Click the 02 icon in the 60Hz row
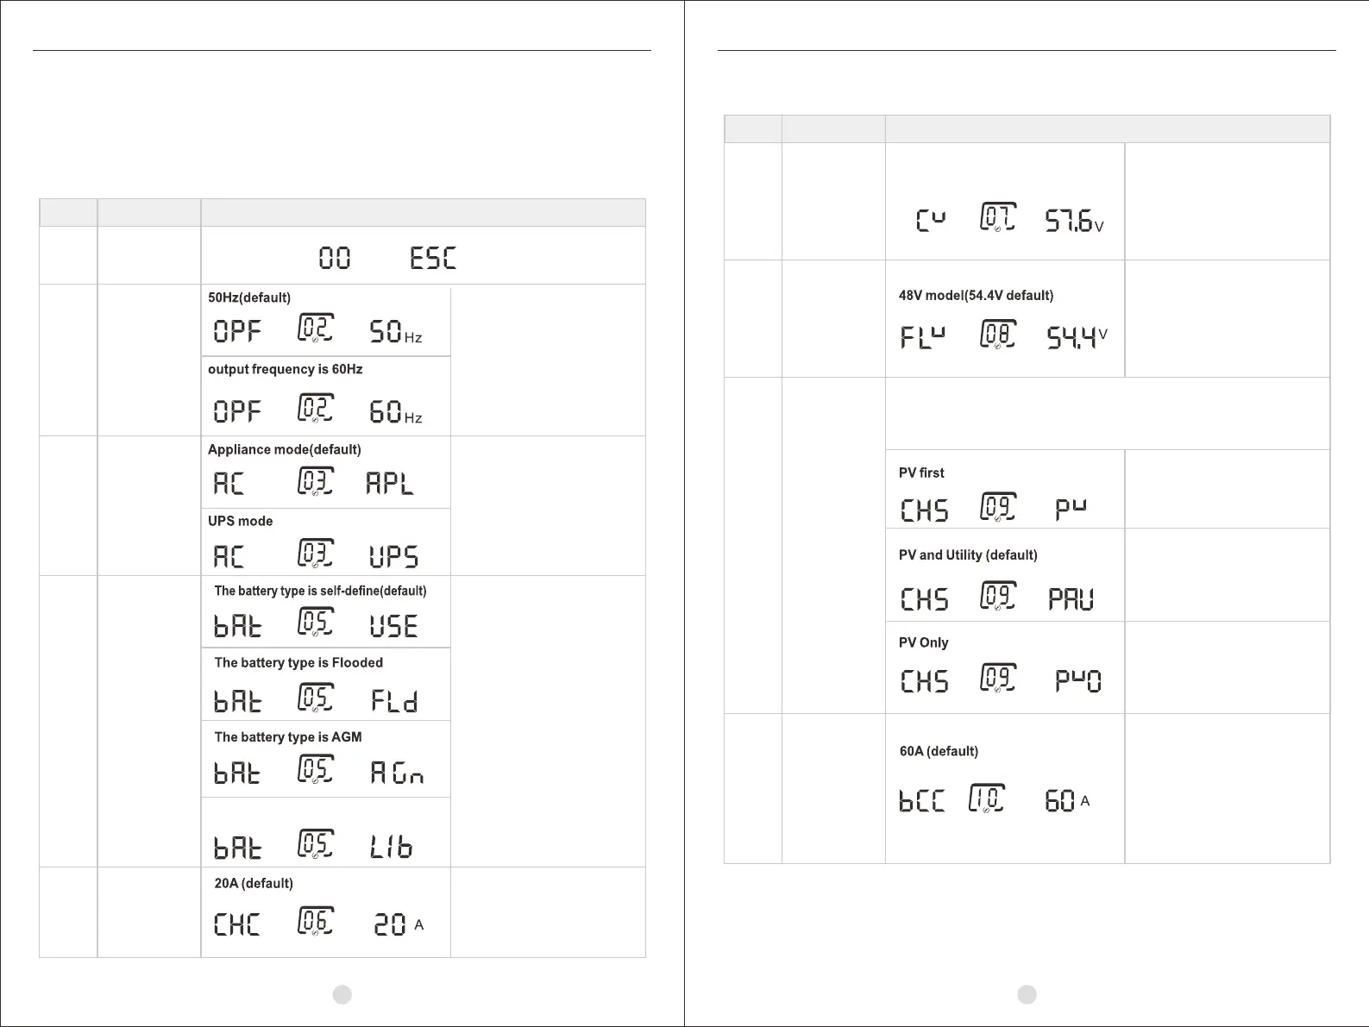The height and width of the screenshot is (1027, 1369). 316,409
